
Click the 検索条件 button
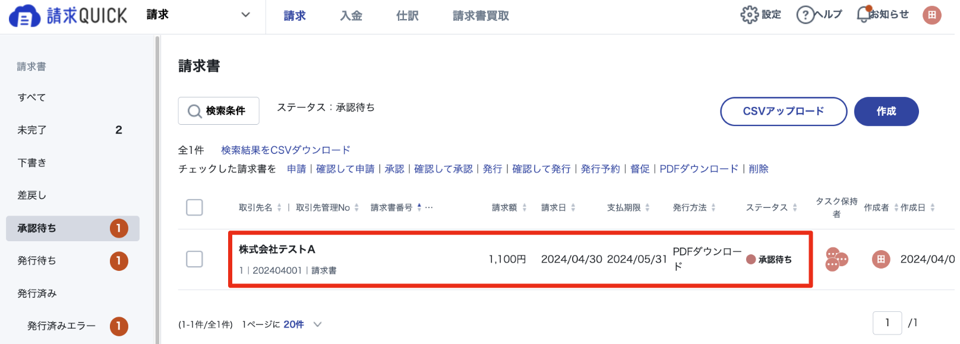[x=219, y=111]
